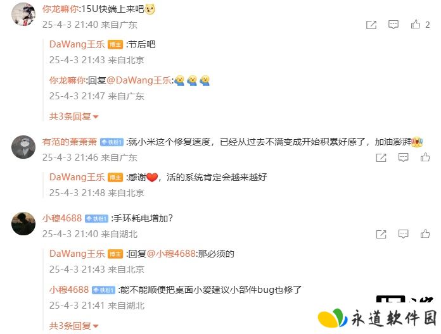Screen dimensions: 441x334
Task: Click username 有范的萧萧萧
Action: [70, 142]
